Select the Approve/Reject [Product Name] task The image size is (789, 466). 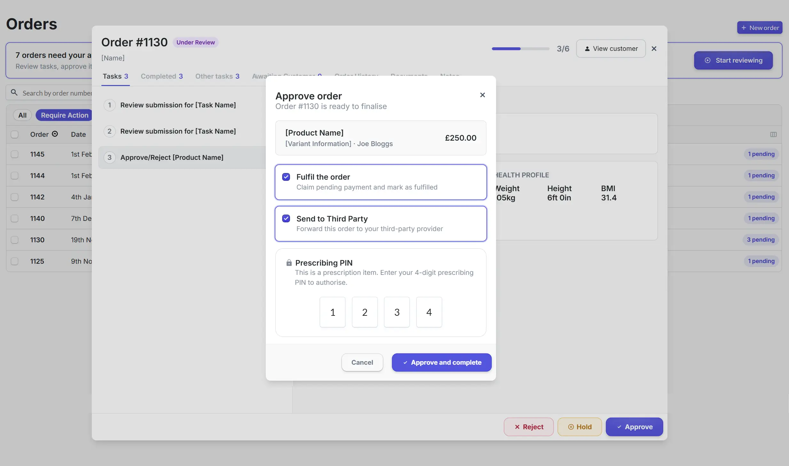click(172, 157)
